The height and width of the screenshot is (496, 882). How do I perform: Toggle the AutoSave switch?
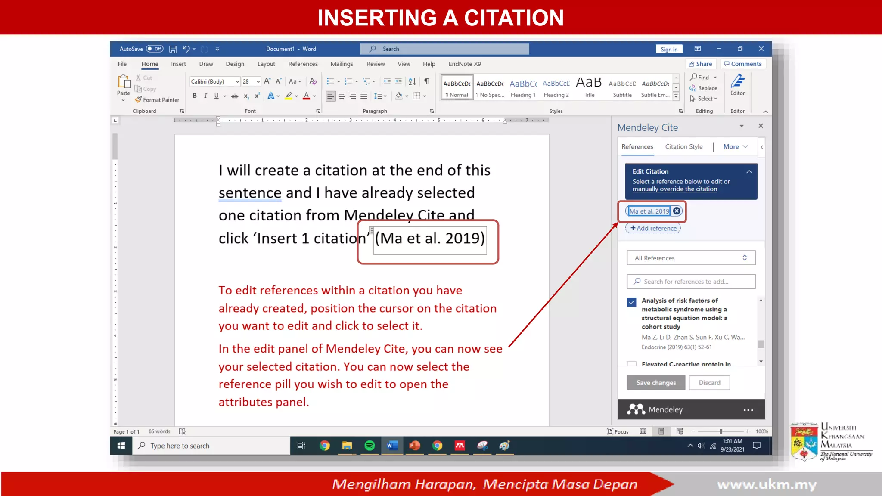pyautogui.click(x=155, y=49)
